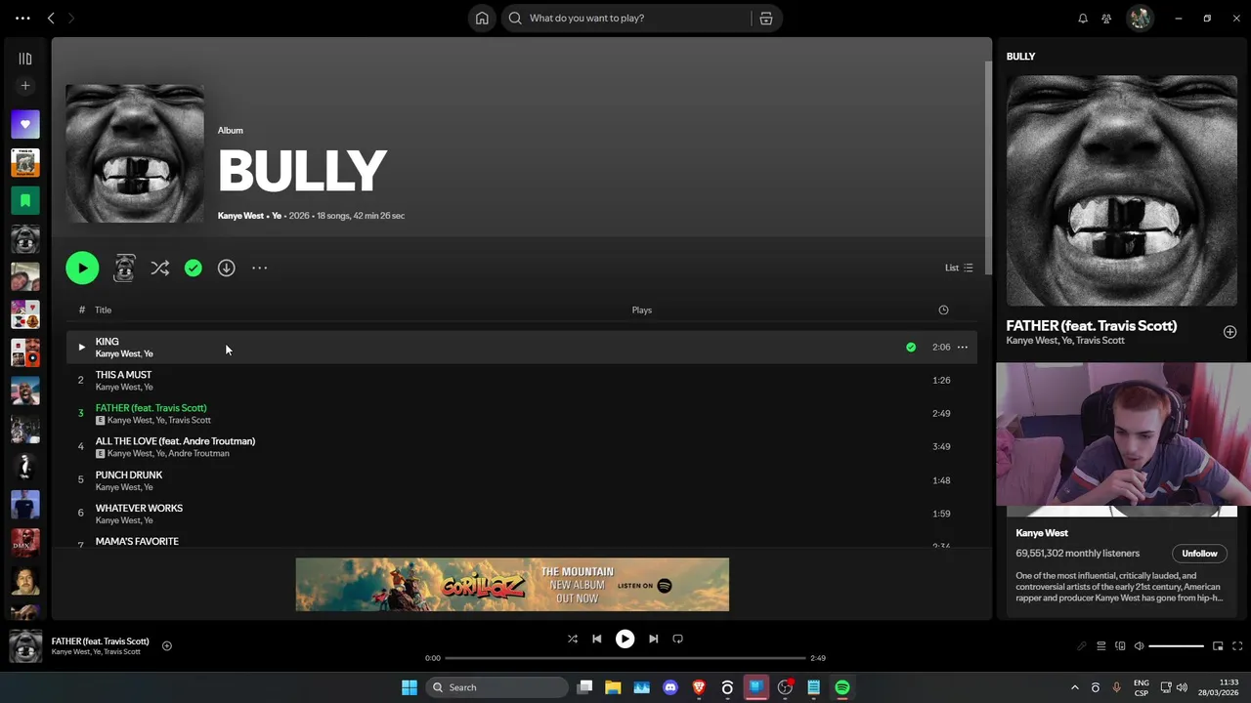Play the BULLY album with green button

82,268
